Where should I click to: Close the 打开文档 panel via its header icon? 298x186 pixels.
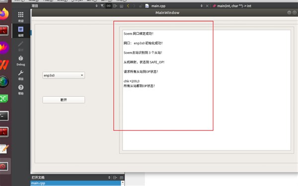pos(122,178)
